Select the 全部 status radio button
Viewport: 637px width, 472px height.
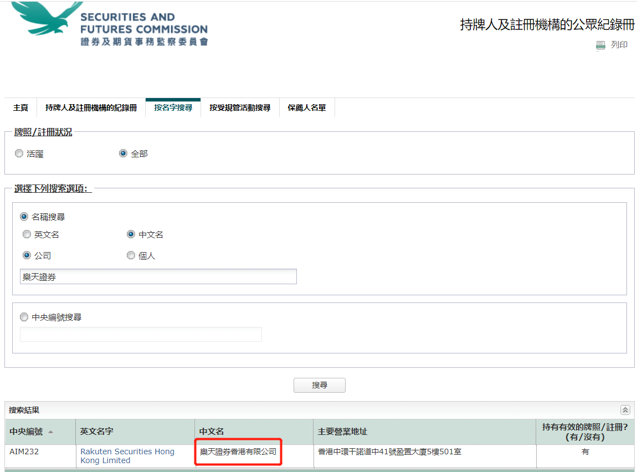(123, 153)
